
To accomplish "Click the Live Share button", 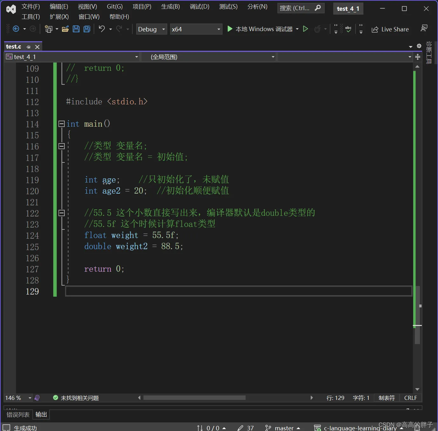I will (390, 29).
